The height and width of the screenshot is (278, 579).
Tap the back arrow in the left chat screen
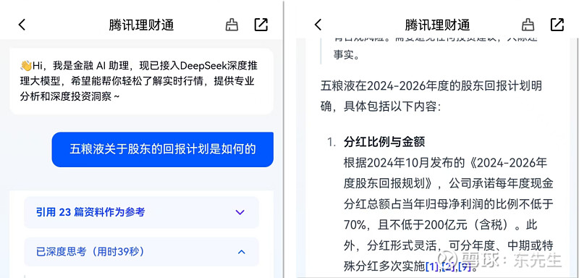22,25
